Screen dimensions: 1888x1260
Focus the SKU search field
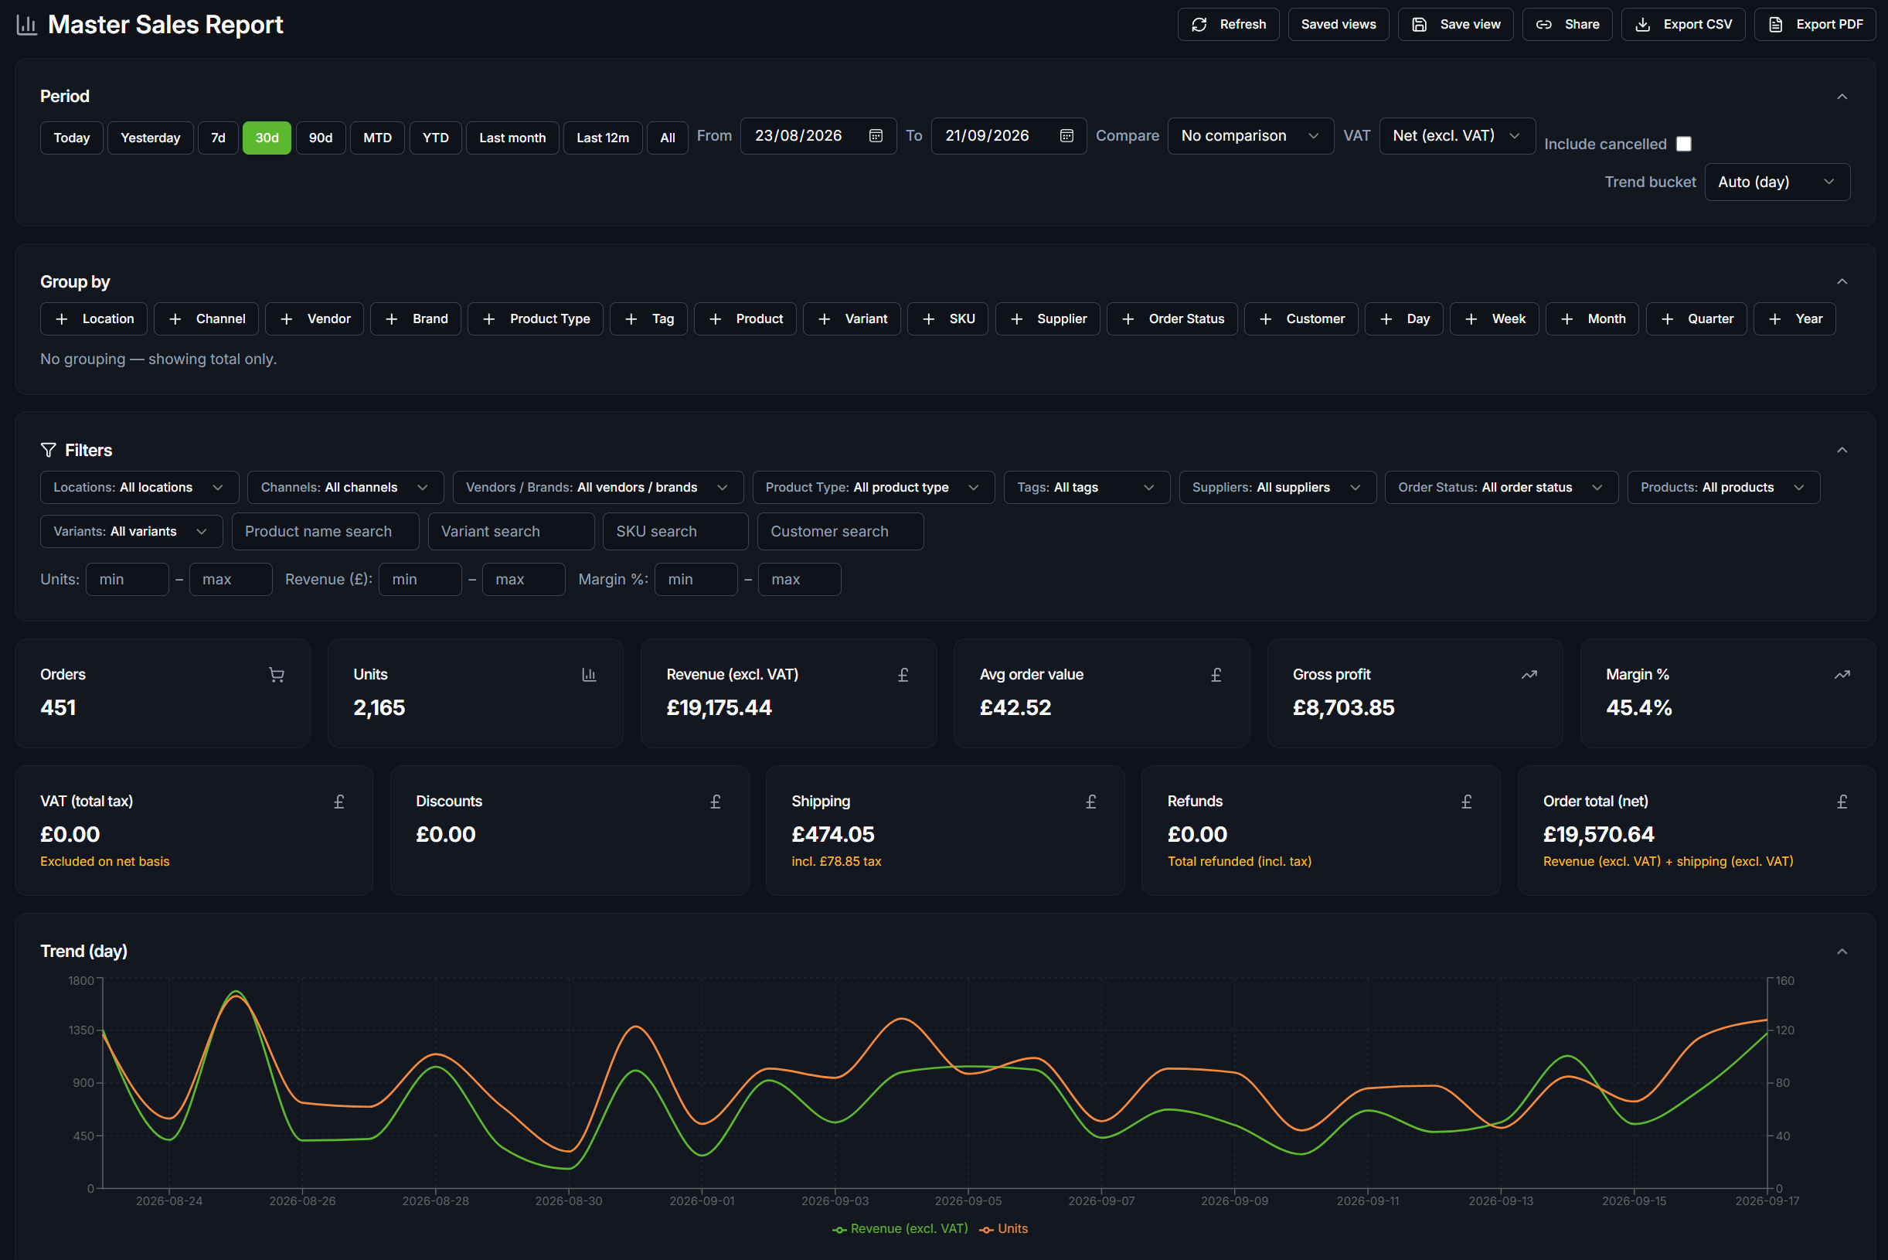click(675, 532)
